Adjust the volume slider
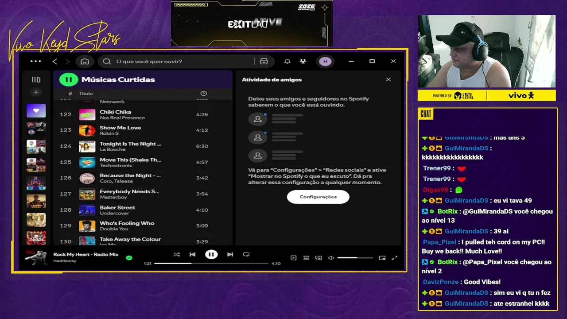The image size is (567, 319). pyautogui.click(x=355, y=258)
